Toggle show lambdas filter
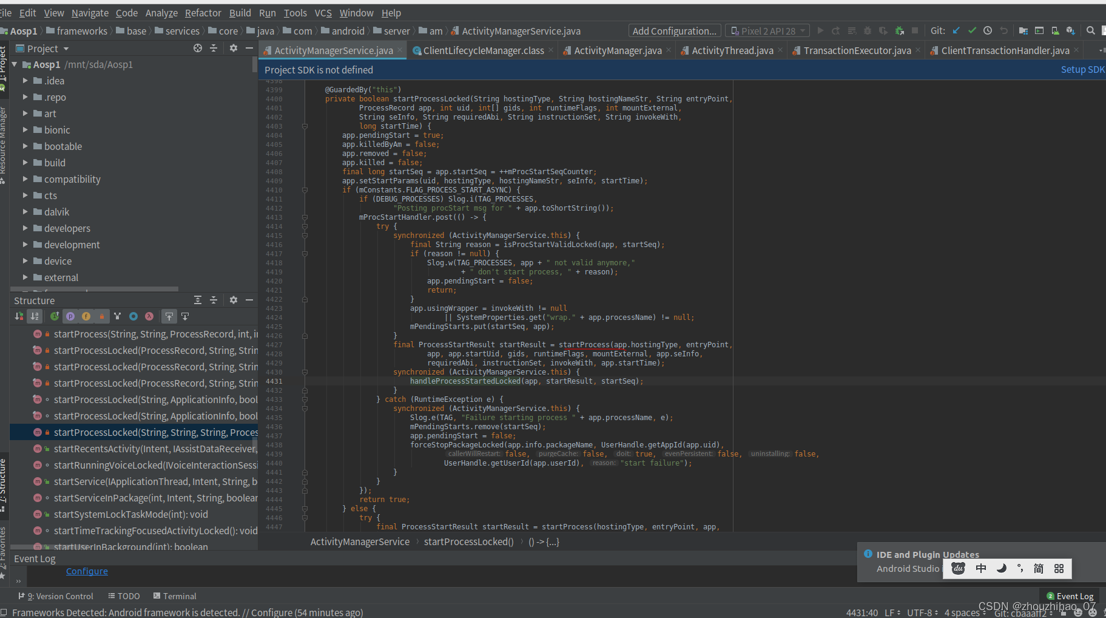The height and width of the screenshot is (618, 1106). click(x=149, y=316)
